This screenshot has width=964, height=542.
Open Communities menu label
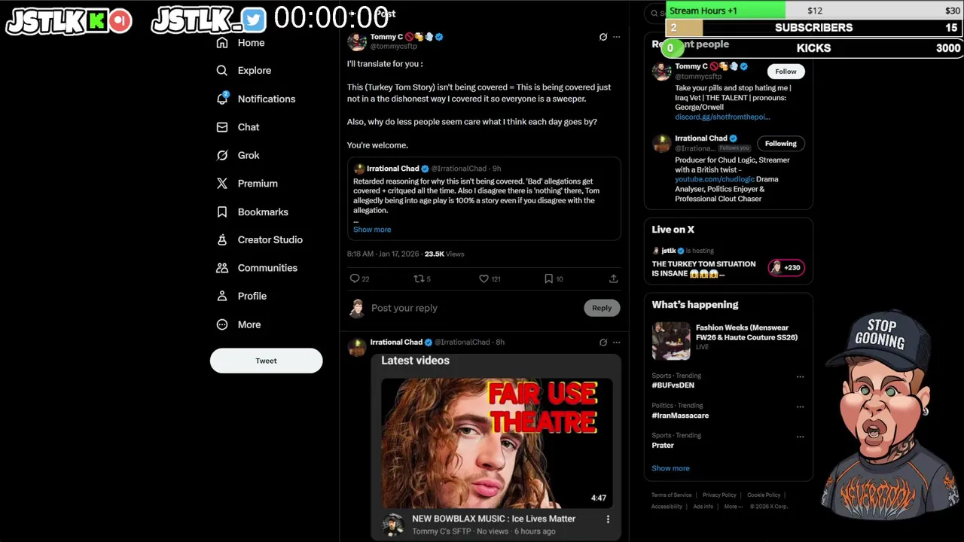[x=267, y=268]
